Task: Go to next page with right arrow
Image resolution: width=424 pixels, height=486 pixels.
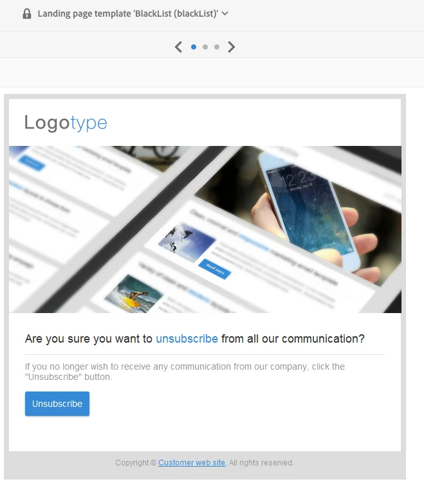Action: point(232,47)
